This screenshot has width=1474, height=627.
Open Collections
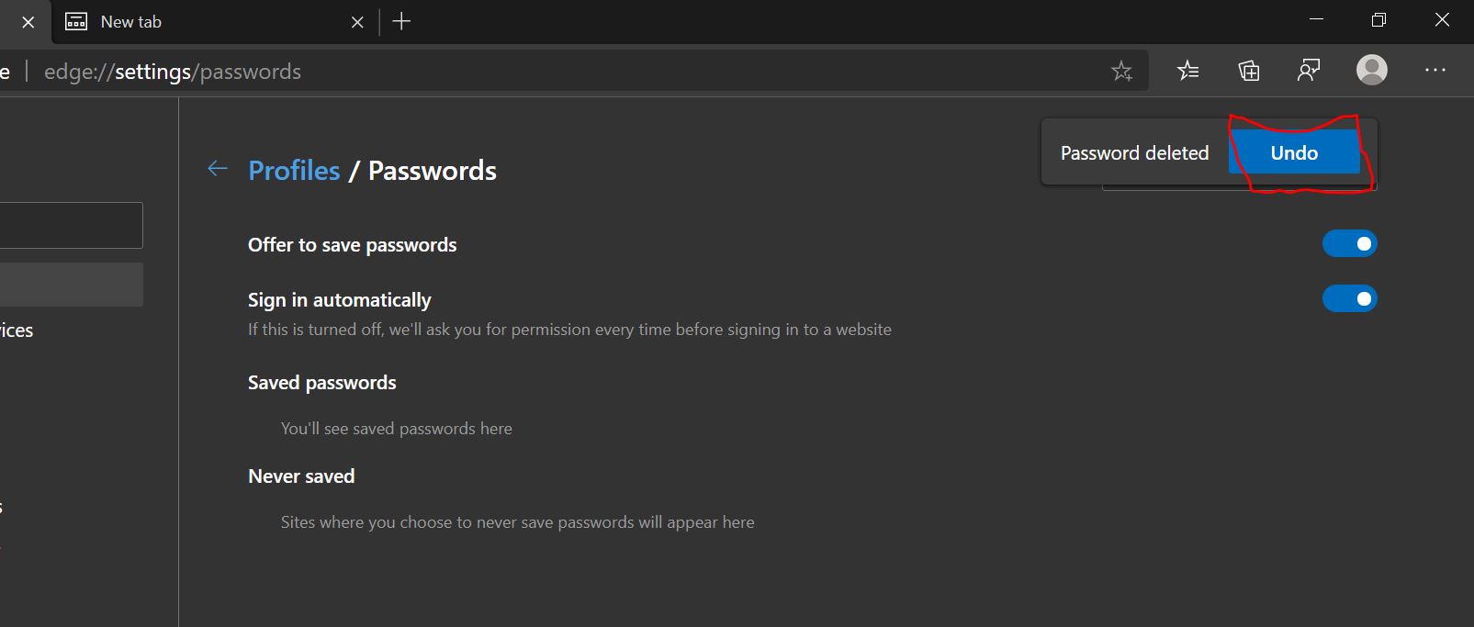(x=1248, y=70)
